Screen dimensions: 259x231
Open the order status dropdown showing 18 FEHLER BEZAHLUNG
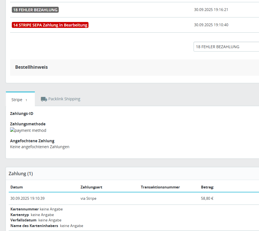226,47
